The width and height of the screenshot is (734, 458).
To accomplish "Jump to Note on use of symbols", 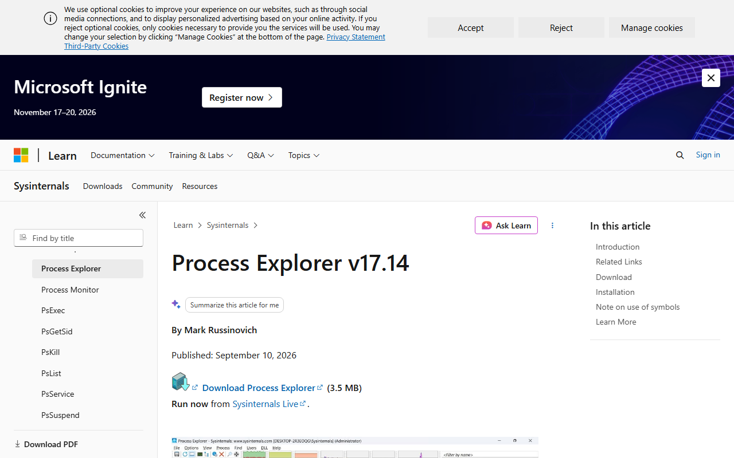I will 638,307.
